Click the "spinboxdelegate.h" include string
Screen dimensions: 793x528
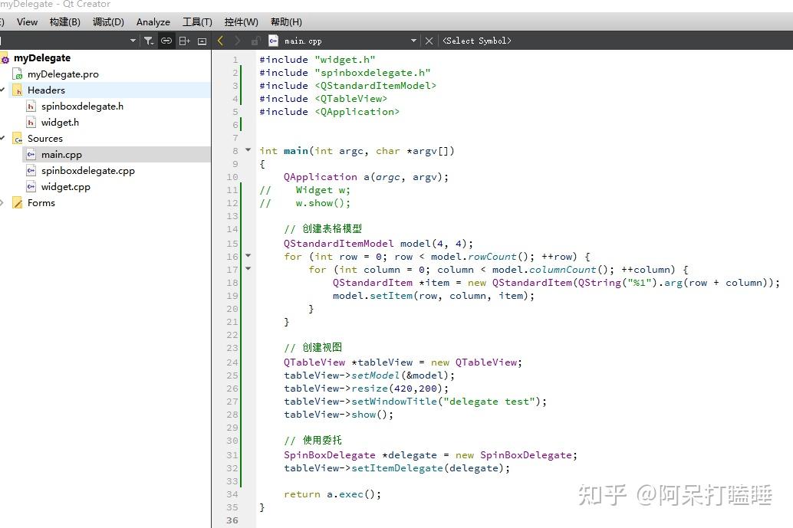372,73
